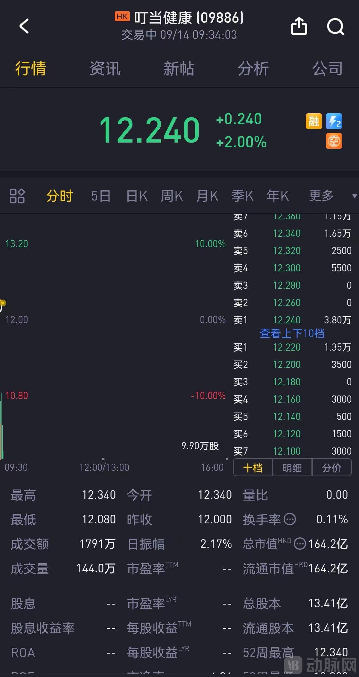Image resolution: width=359 pixels, height=677 pixels.
Task: Tap the info icon beside 总市值
Action: pyautogui.click(x=300, y=544)
